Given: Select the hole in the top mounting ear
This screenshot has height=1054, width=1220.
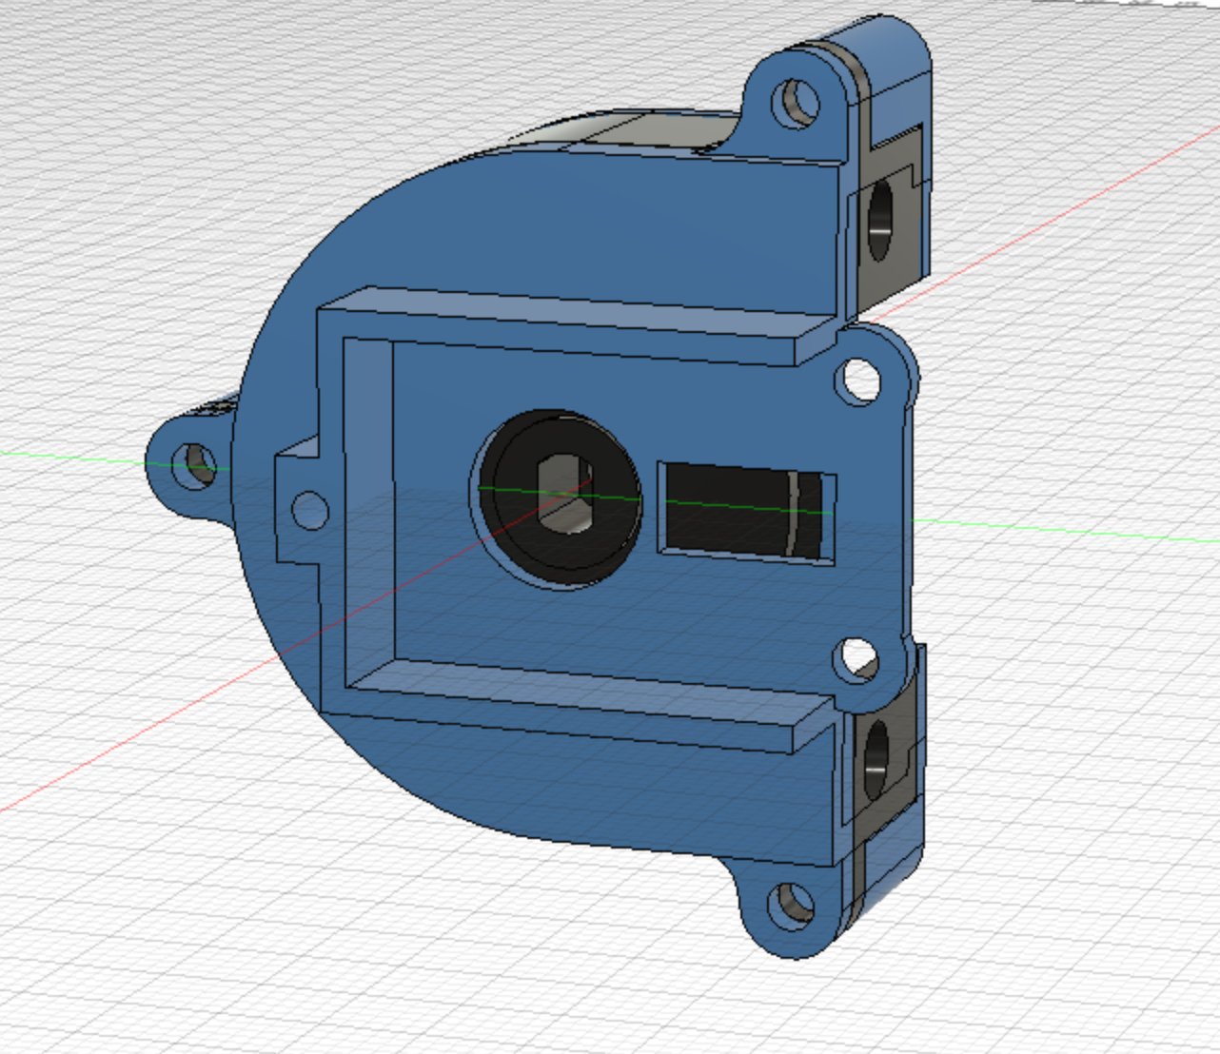Looking at the screenshot, I should tap(796, 104).
